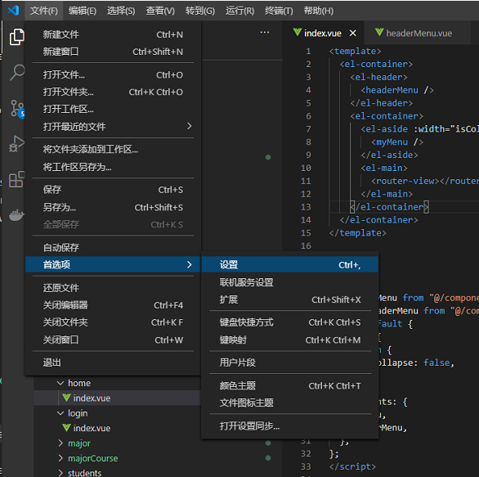The image size is (479, 477).
Task: Open the explorer more actions ellipsis
Action: point(265,33)
